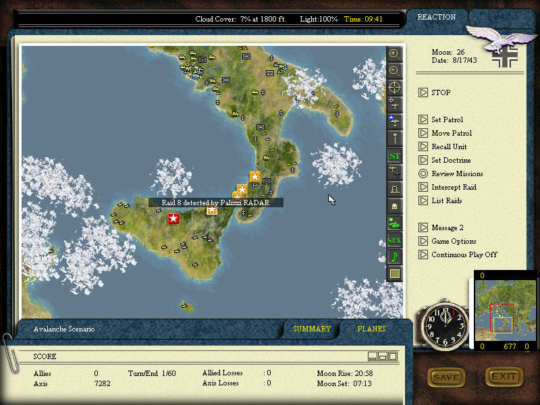The height and width of the screenshot is (405, 540).
Task: Open List Raids
Action: [441, 200]
